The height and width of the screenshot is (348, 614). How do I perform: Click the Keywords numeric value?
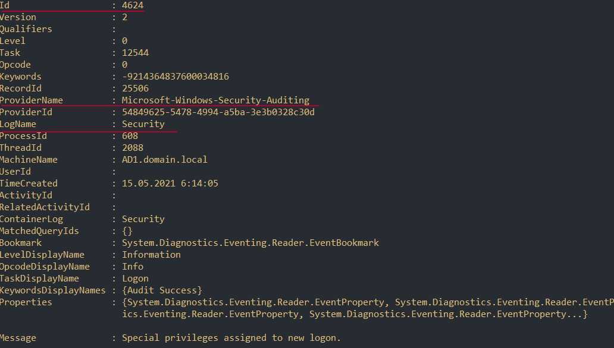(x=175, y=77)
